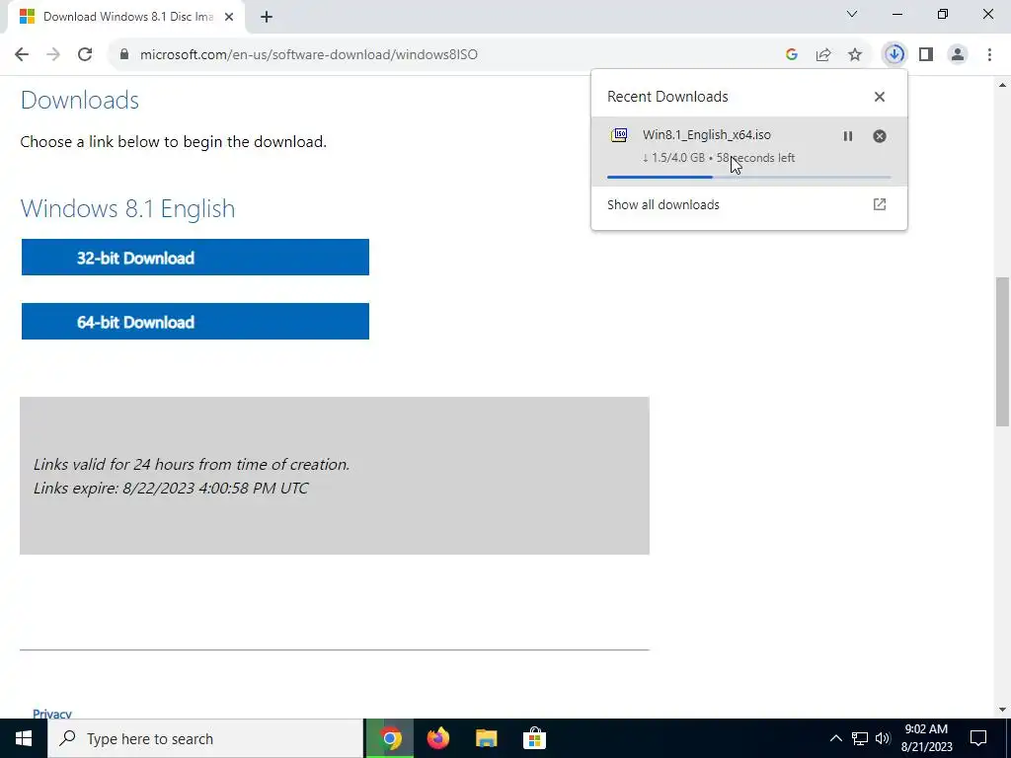Image resolution: width=1011 pixels, height=758 pixels.
Task: Click the Windows 8.1 English heading
Action: click(x=127, y=209)
